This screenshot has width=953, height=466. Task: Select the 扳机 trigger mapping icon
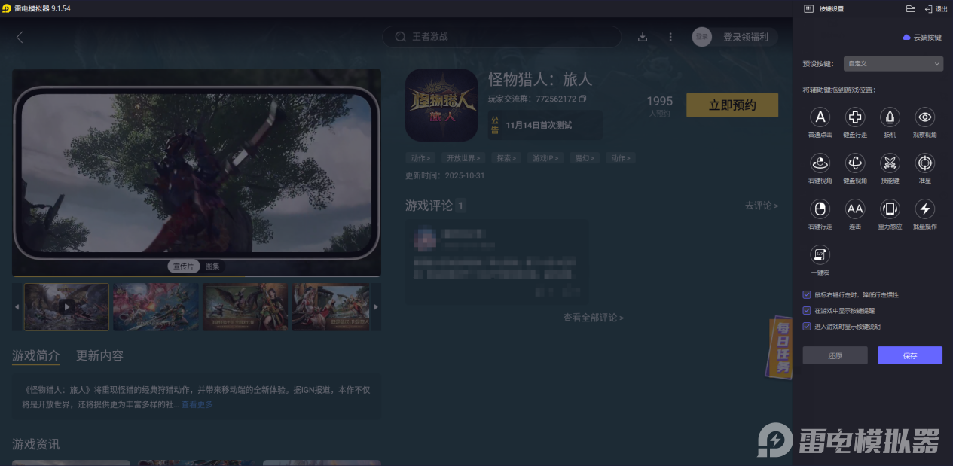pyautogui.click(x=889, y=118)
